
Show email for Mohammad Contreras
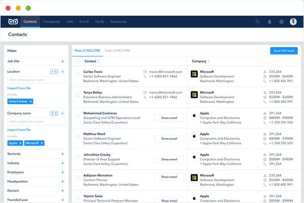[x=169, y=118]
